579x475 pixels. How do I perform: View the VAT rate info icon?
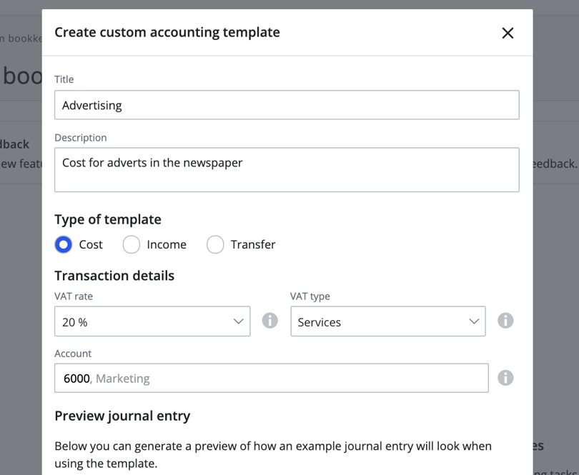tap(270, 321)
